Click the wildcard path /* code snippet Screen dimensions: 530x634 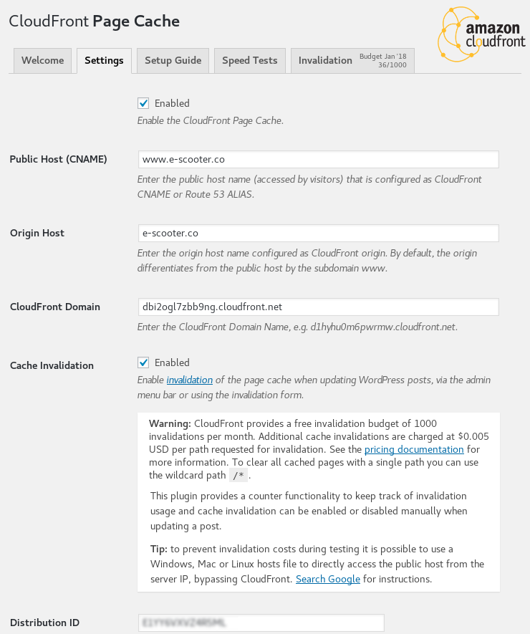click(x=238, y=476)
